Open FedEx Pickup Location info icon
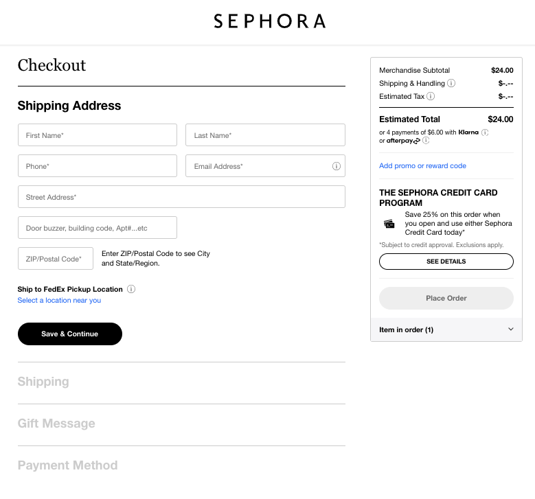Viewport: 535px width, 499px height. (131, 289)
